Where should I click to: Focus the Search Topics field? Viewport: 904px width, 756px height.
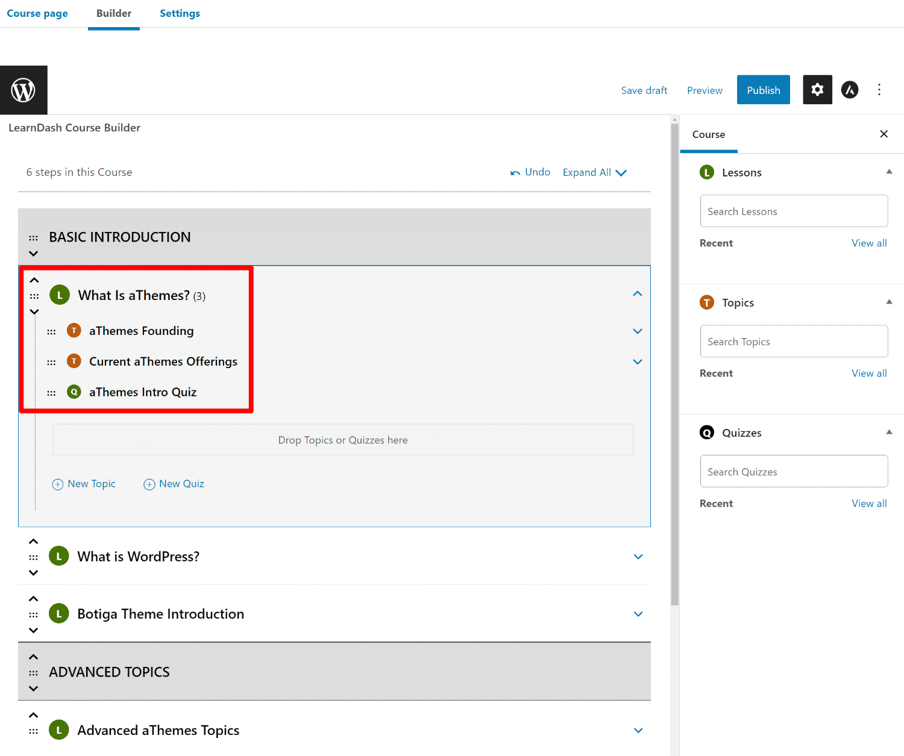click(794, 341)
